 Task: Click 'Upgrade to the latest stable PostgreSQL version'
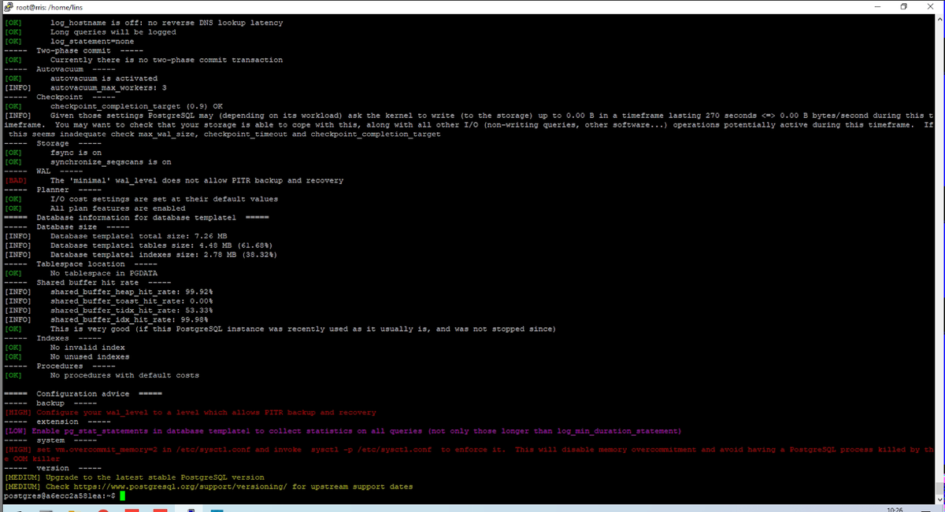(x=154, y=477)
